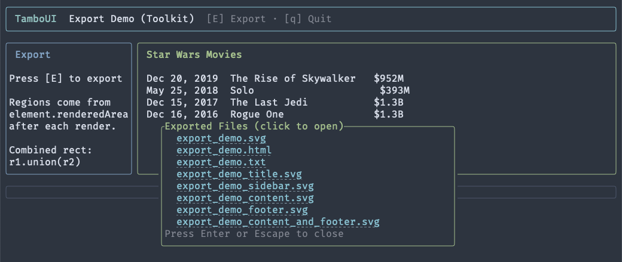Click the Export sidebar panel title
Screen dimensions: 622x262
(33, 55)
